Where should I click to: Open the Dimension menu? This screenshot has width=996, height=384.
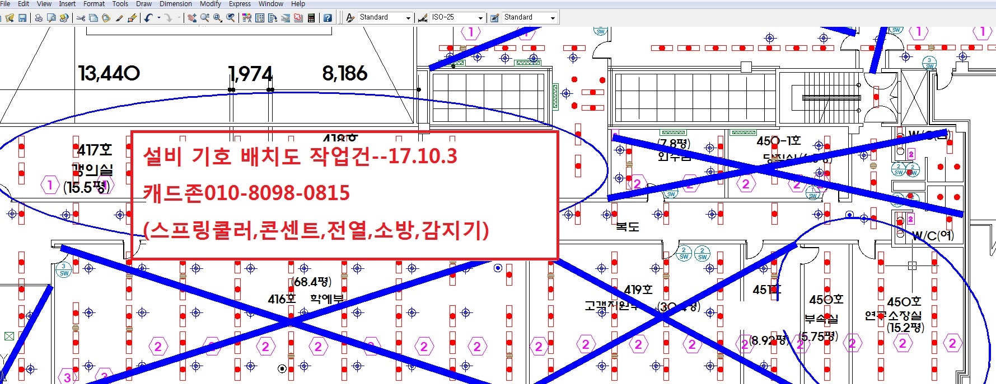pyautogui.click(x=176, y=3)
